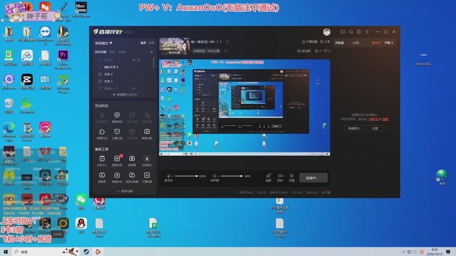The height and width of the screenshot is (256, 456).
Task: Open the hamburger menu in title bar
Action: pos(367,32)
